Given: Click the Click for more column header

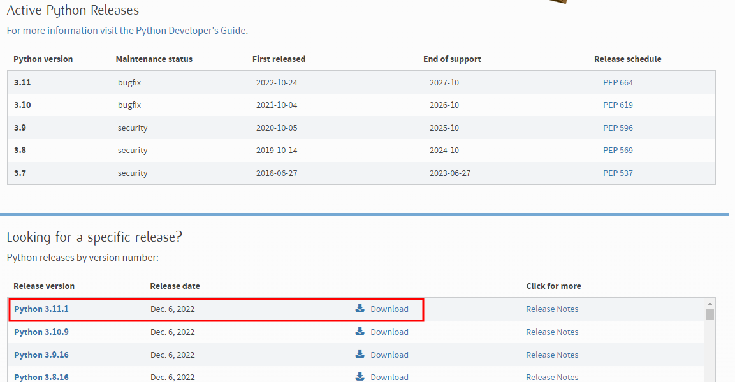Looking at the screenshot, I should 553,286.
